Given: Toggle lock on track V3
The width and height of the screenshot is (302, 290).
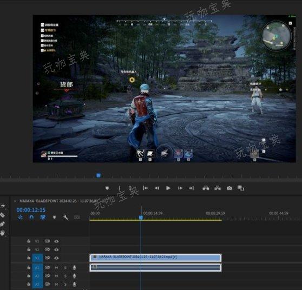Looking at the screenshot, I should click(x=29, y=241).
